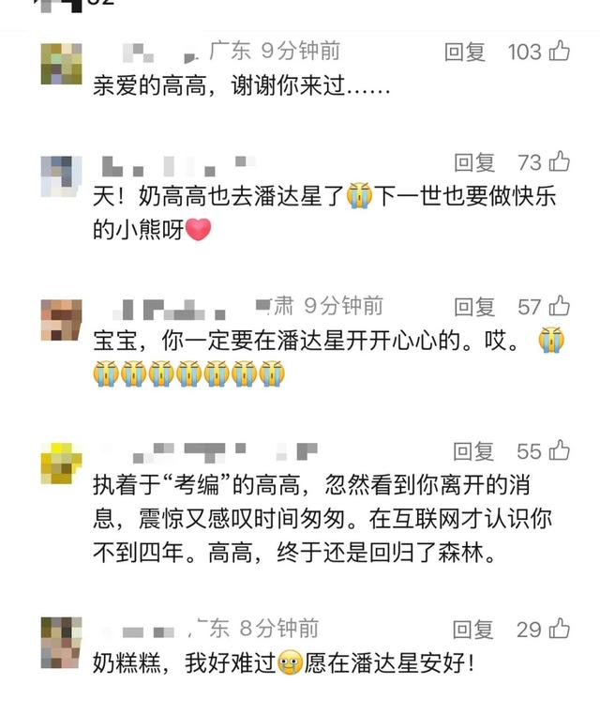
Task: Like the comment with 103 likes
Action: tap(560, 51)
